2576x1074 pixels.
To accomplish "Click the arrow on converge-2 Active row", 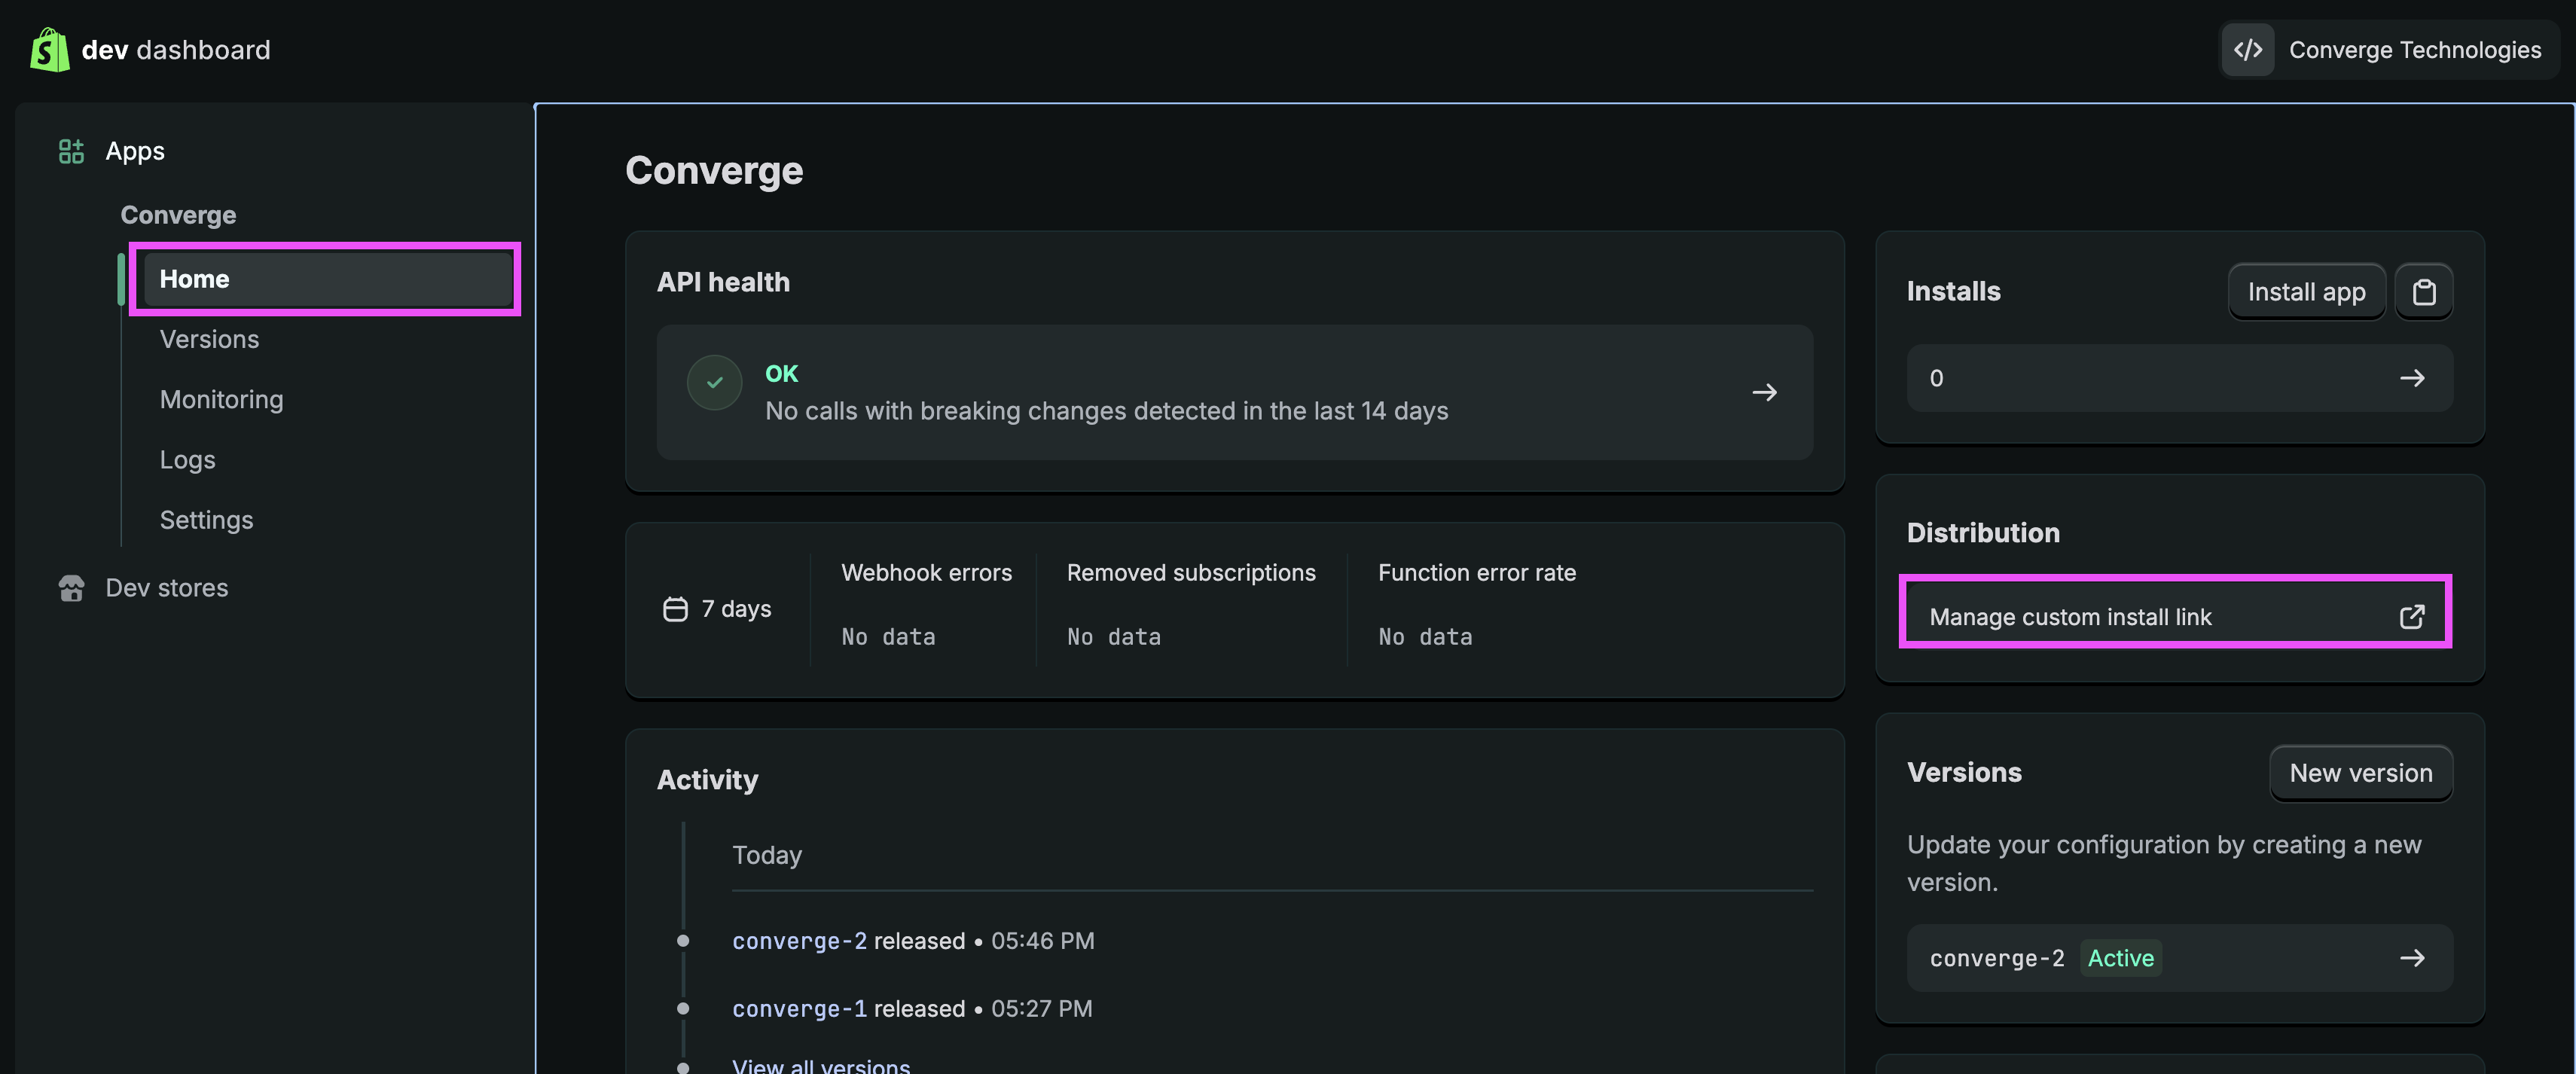I will coord(2413,957).
